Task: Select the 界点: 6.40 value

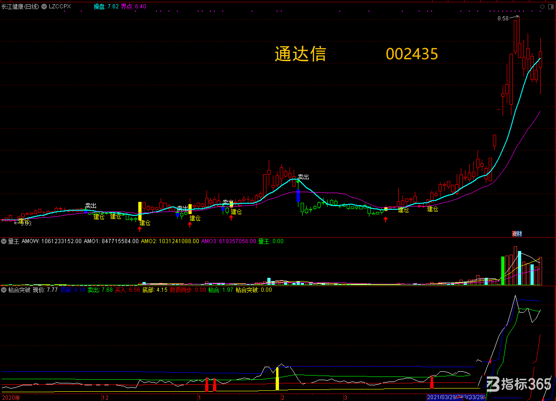Action: [133, 6]
